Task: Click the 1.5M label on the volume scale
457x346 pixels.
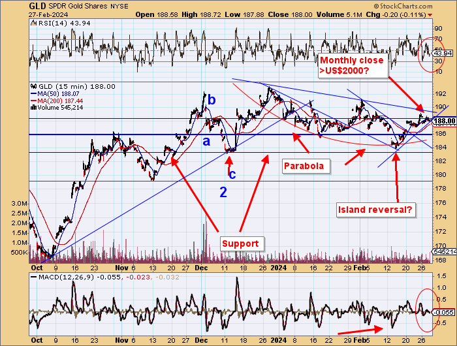Action: (x=20, y=233)
